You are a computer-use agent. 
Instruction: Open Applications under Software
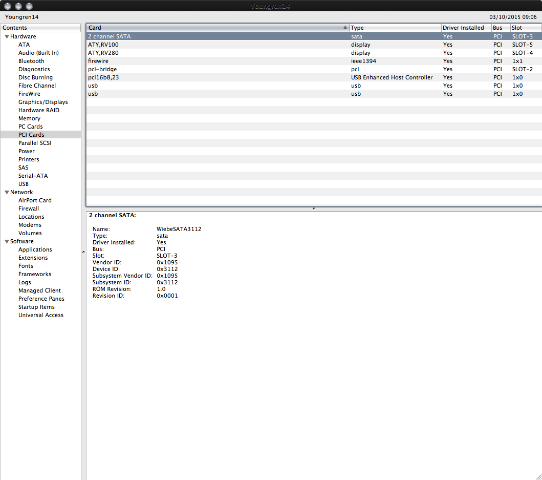click(x=35, y=250)
